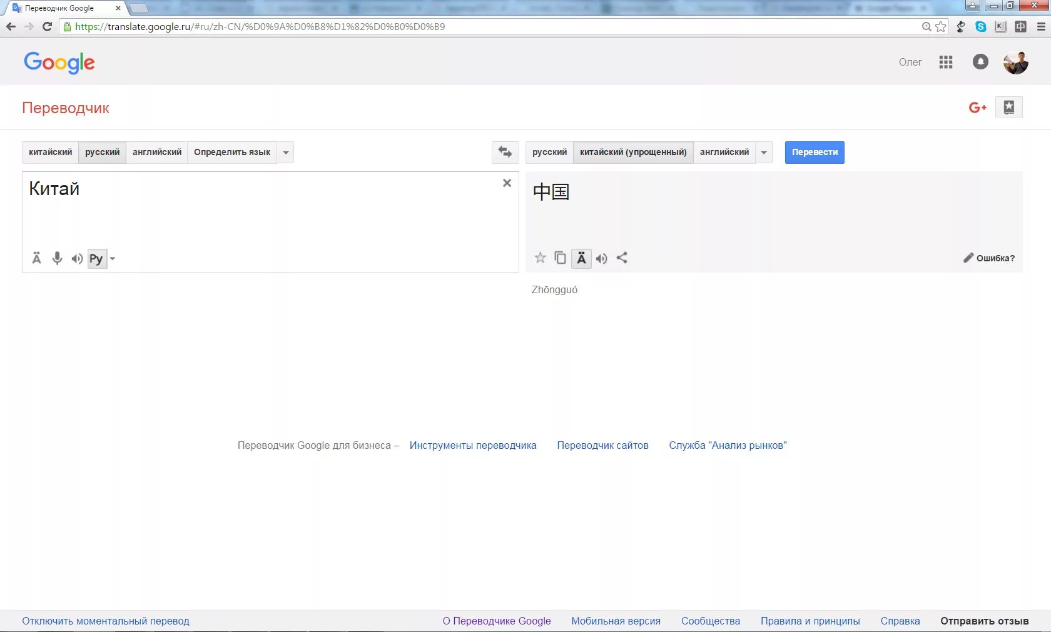Open О Переводчике Google link
Screen dimensions: 1051x632
tap(497, 621)
